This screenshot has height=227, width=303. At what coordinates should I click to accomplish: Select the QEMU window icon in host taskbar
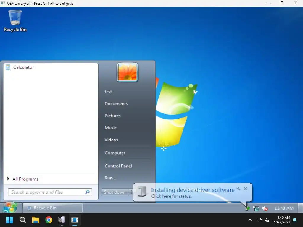75,220
